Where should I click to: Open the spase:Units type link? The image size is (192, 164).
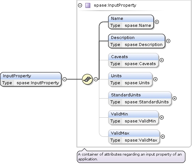click(x=137, y=83)
